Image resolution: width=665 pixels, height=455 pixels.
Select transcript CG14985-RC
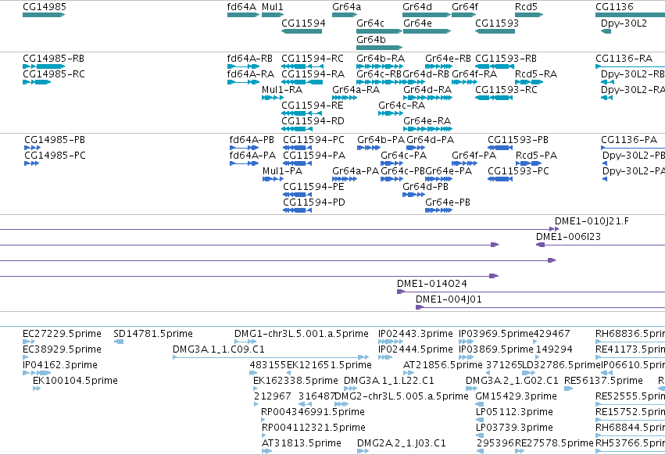tap(37, 82)
